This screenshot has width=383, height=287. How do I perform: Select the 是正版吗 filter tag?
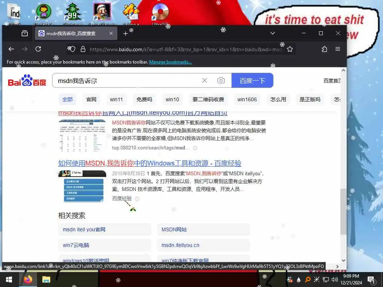(x=310, y=99)
